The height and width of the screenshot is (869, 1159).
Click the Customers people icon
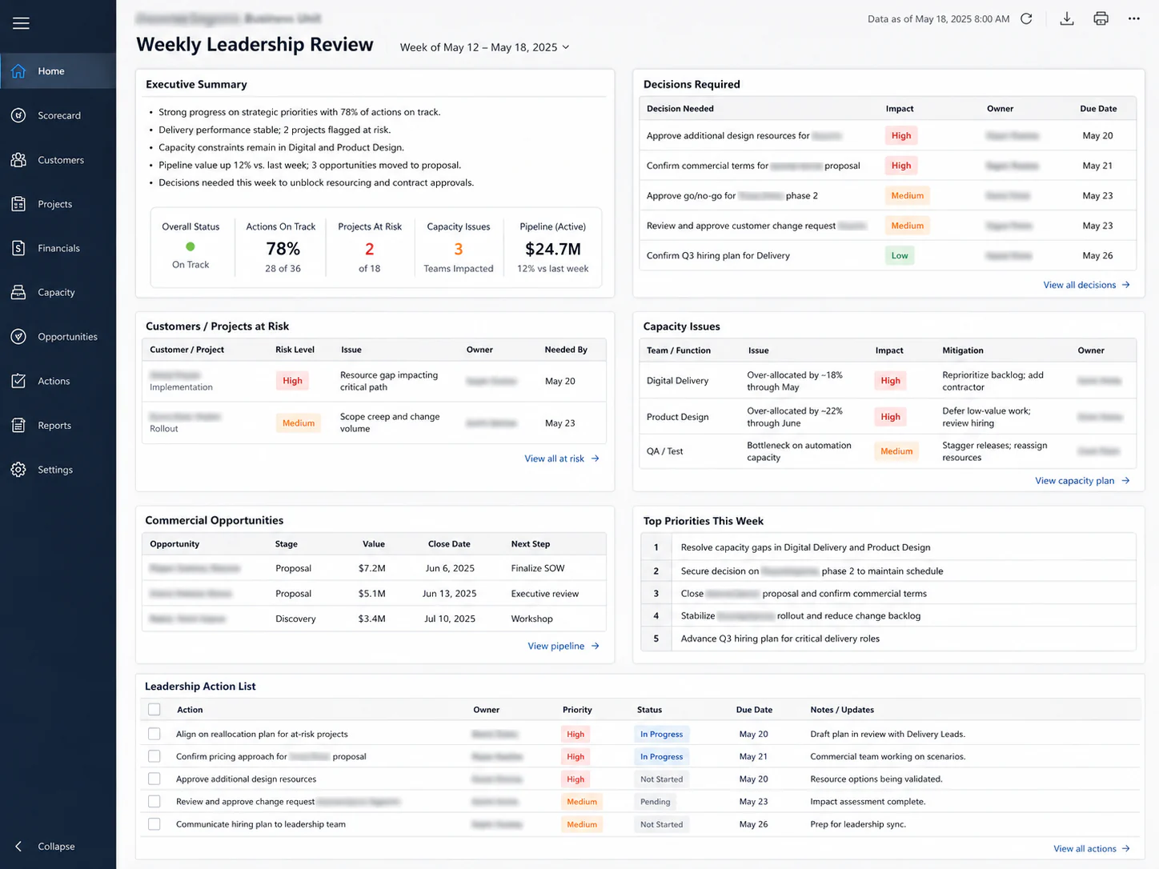point(18,160)
